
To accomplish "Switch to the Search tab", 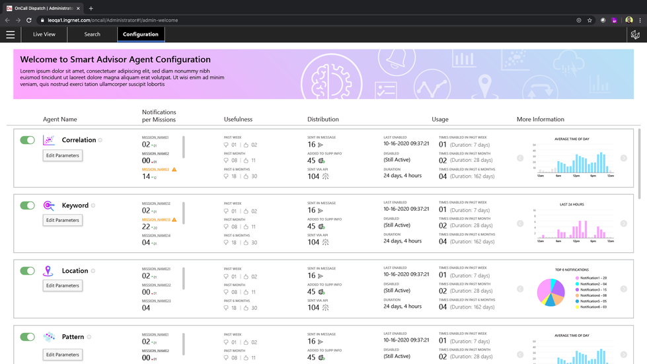I will [92, 34].
